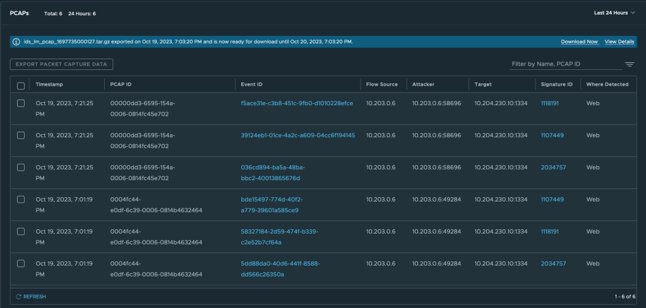646x308 pixels.
Task: Open signature ID 2034757 in third row
Action: (x=553, y=168)
